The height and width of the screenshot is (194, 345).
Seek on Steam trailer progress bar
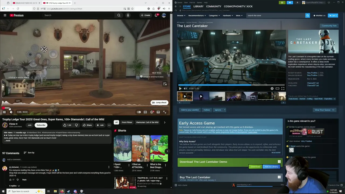(x=232, y=85)
